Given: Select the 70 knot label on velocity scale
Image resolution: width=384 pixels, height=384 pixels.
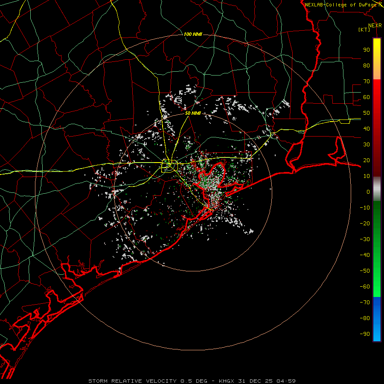Looking at the screenshot, I should click(x=367, y=81).
